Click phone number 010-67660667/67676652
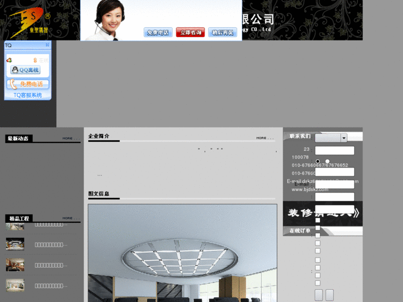Screen dimensions: 403x302 320,165
